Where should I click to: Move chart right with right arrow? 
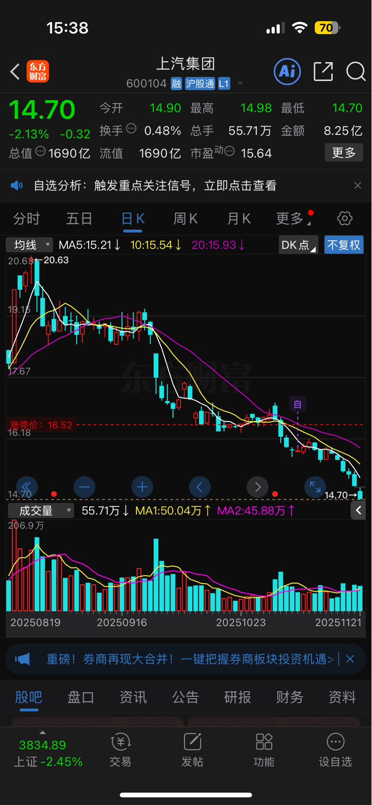pos(257,487)
